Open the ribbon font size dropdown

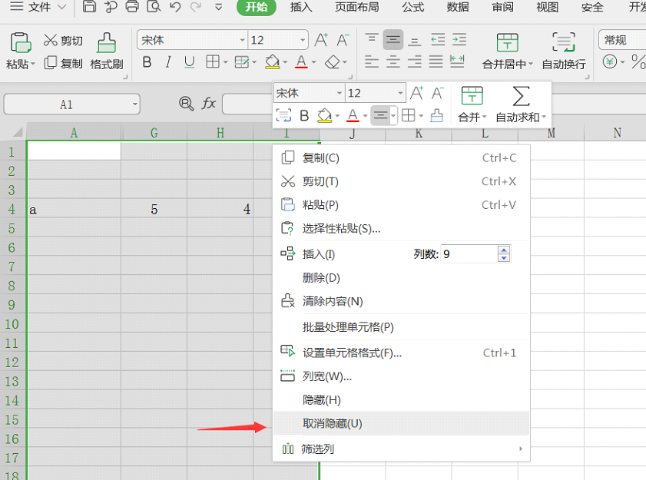(303, 40)
